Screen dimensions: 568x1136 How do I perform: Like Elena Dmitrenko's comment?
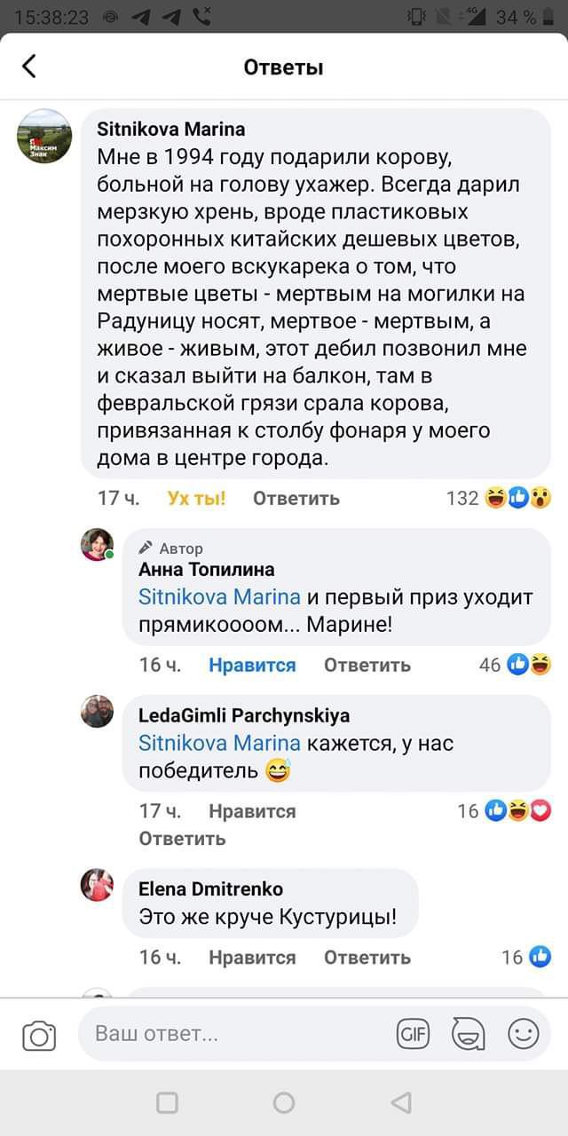coord(252,957)
